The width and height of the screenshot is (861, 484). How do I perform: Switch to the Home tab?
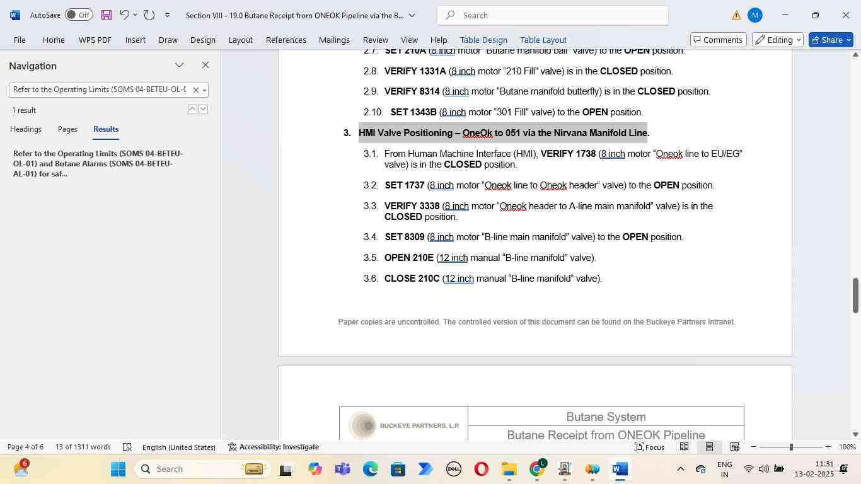click(x=54, y=40)
